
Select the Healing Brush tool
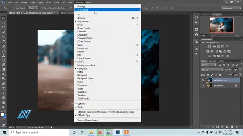click(3, 46)
